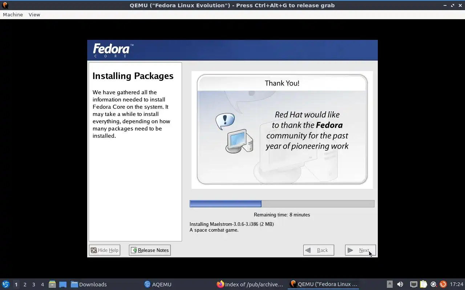465x290 pixels.
Task: Open the Machine menu
Action: pos(13,14)
